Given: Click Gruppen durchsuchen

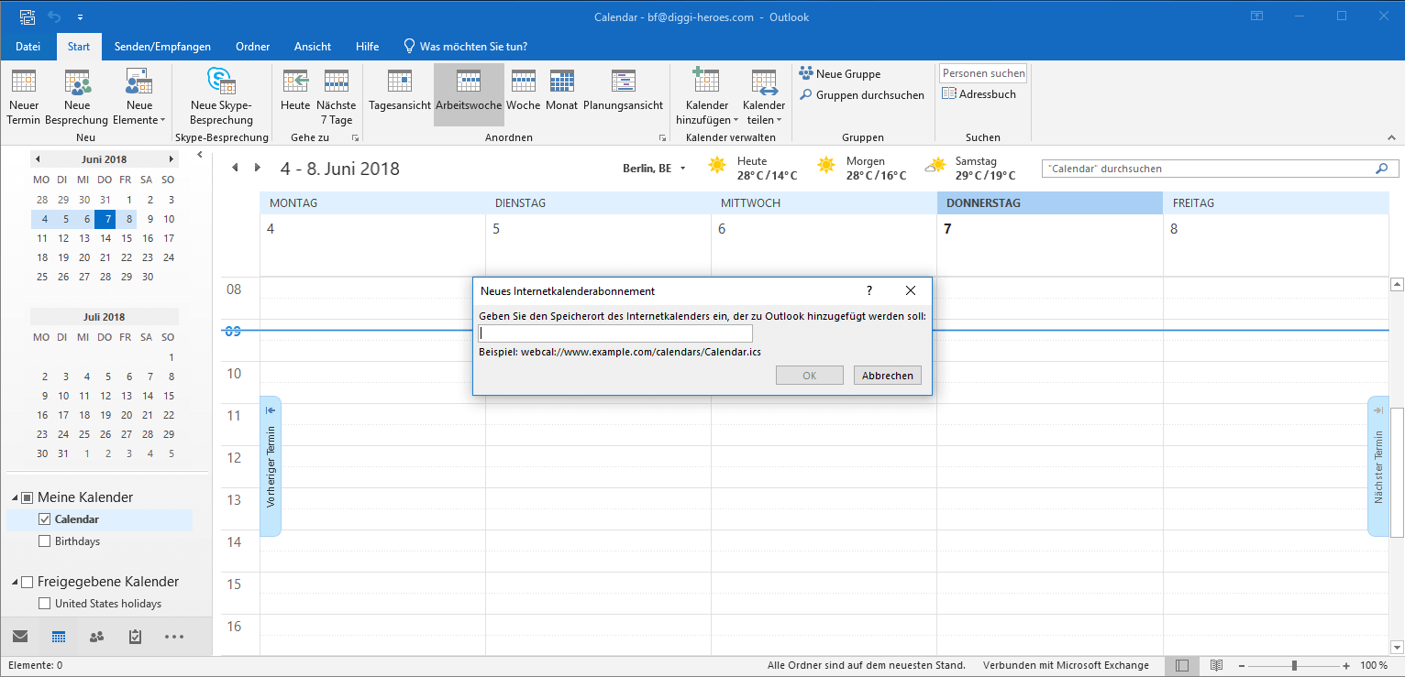Looking at the screenshot, I should point(861,95).
